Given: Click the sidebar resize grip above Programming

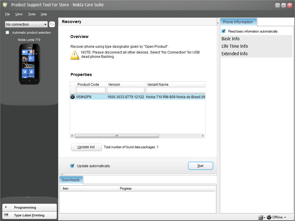Looking at the screenshot, I should pos(29,197).
